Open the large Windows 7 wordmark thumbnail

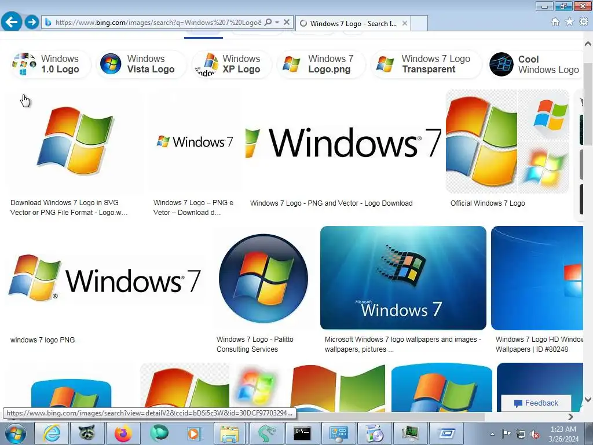pos(343,141)
